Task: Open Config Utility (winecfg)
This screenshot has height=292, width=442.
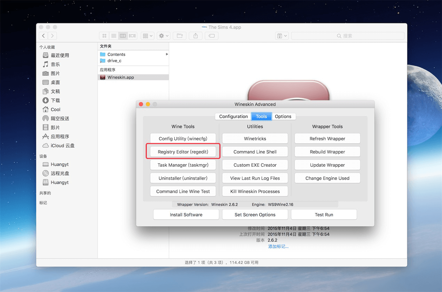Action: (183, 139)
